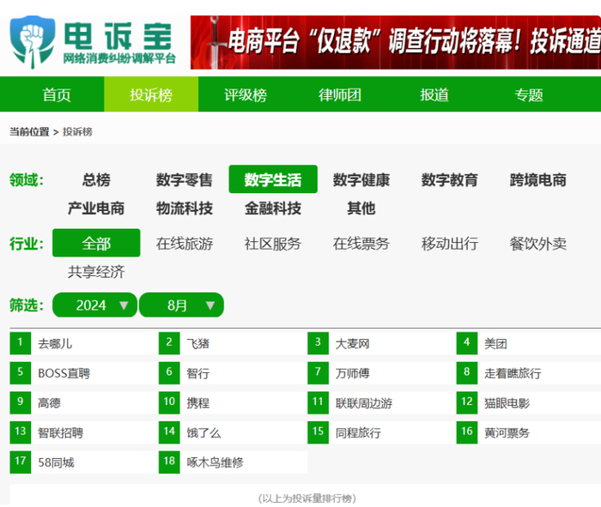Open the 2024 year dropdown
The width and height of the screenshot is (601, 507).
(94, 305)
